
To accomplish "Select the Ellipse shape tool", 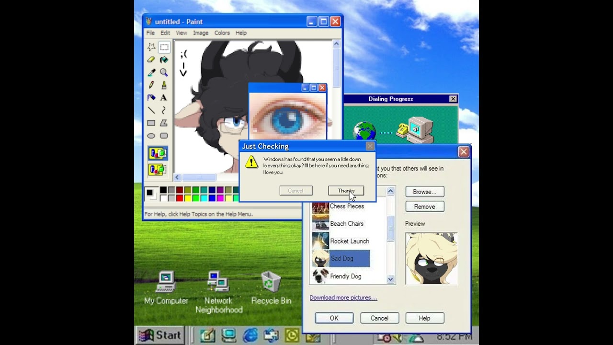I will (x=151, y=136).
